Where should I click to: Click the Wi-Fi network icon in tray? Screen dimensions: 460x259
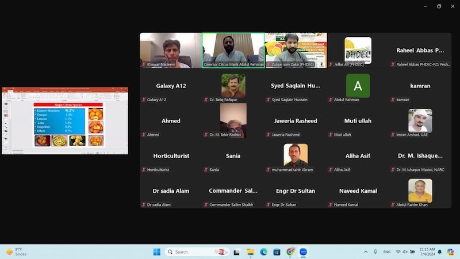398,252
